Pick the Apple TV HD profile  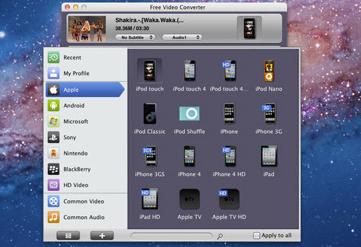[x=229, y=203]
